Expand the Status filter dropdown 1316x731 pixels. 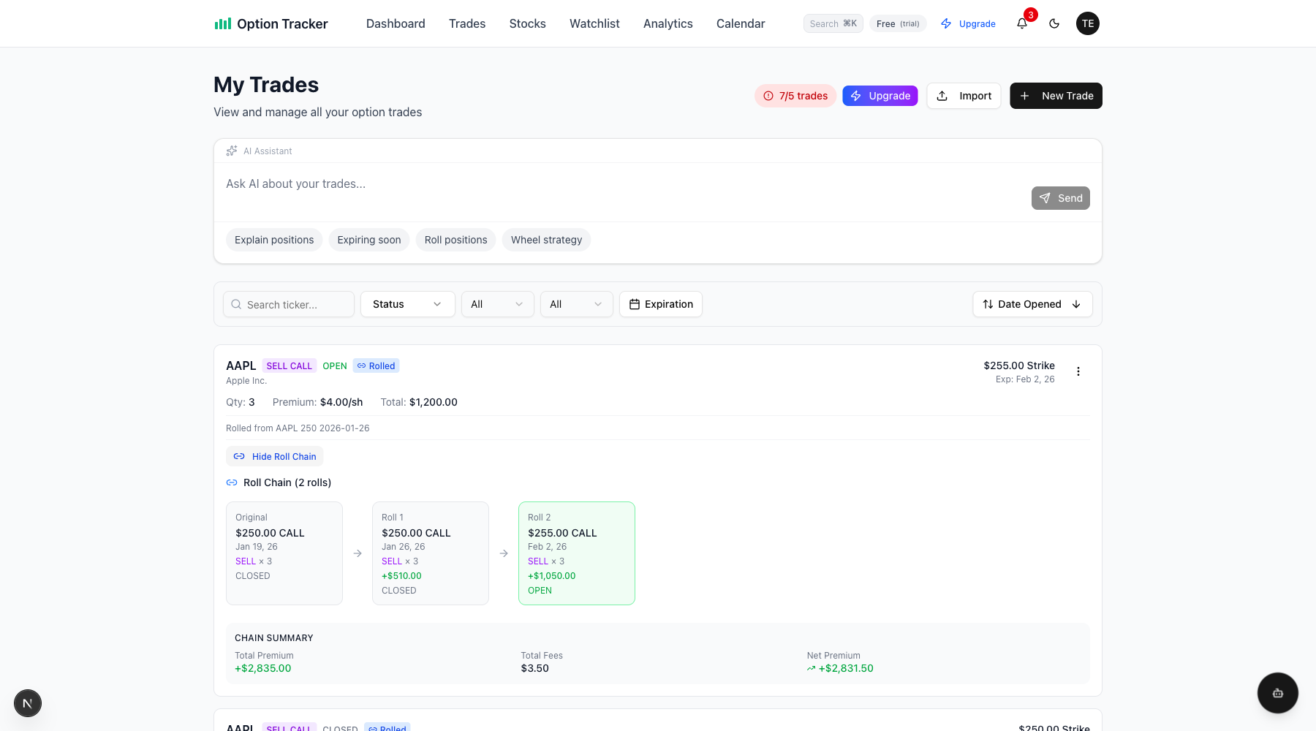pos(407,304)
